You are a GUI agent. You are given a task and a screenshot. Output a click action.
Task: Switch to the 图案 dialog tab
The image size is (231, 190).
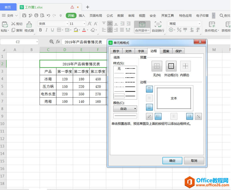tap(166, 51)
